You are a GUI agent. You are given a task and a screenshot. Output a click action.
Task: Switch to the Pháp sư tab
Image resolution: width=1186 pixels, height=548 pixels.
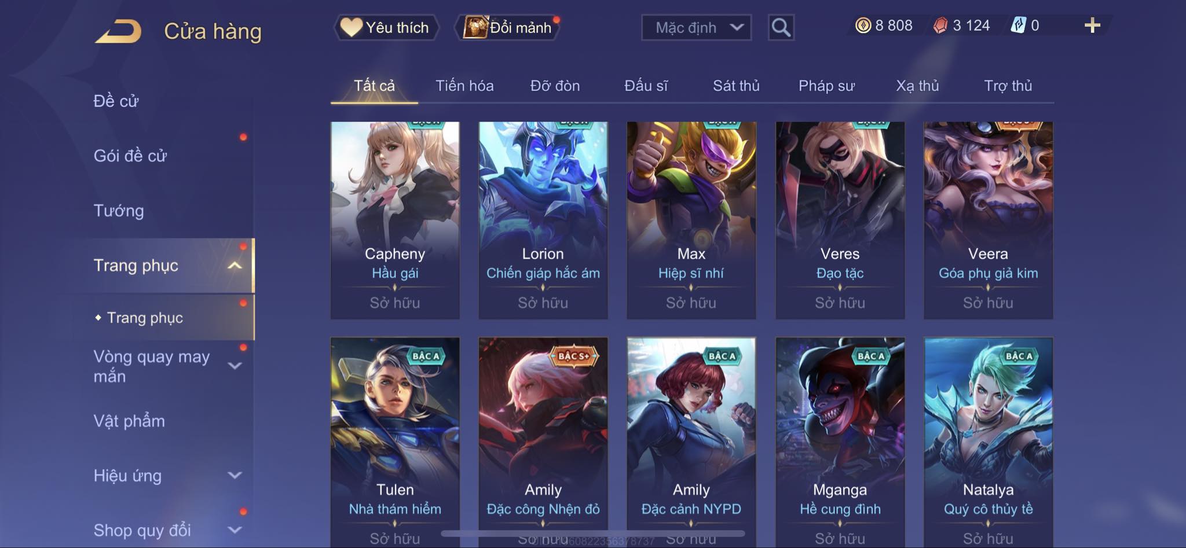click(x=826, y=86)
